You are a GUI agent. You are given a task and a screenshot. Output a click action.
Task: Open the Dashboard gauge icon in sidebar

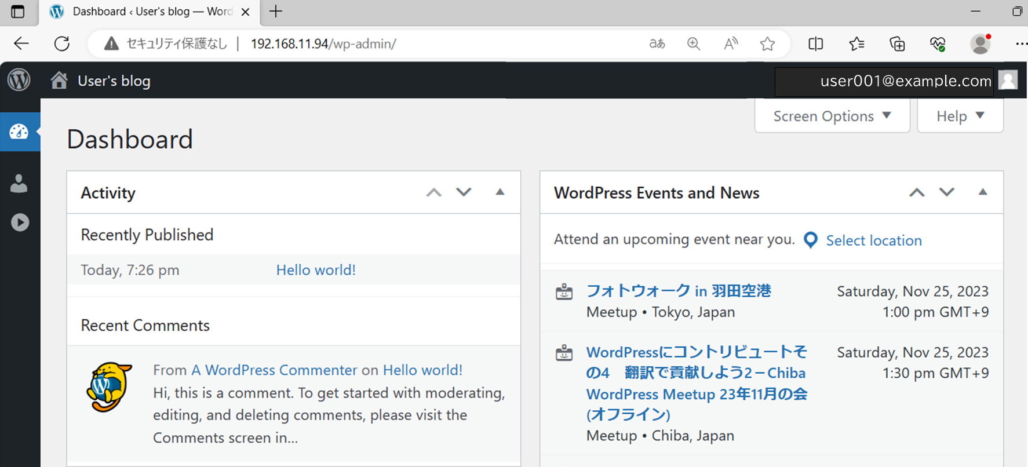(19, 132)
